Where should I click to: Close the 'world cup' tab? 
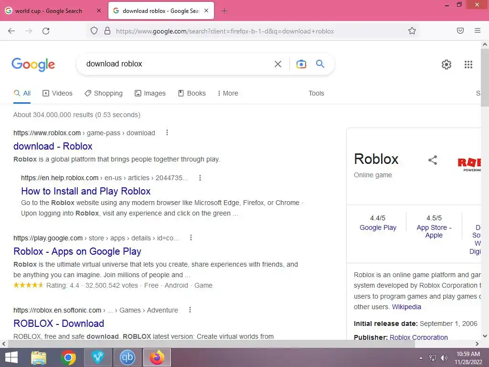[x=99, y=11]
